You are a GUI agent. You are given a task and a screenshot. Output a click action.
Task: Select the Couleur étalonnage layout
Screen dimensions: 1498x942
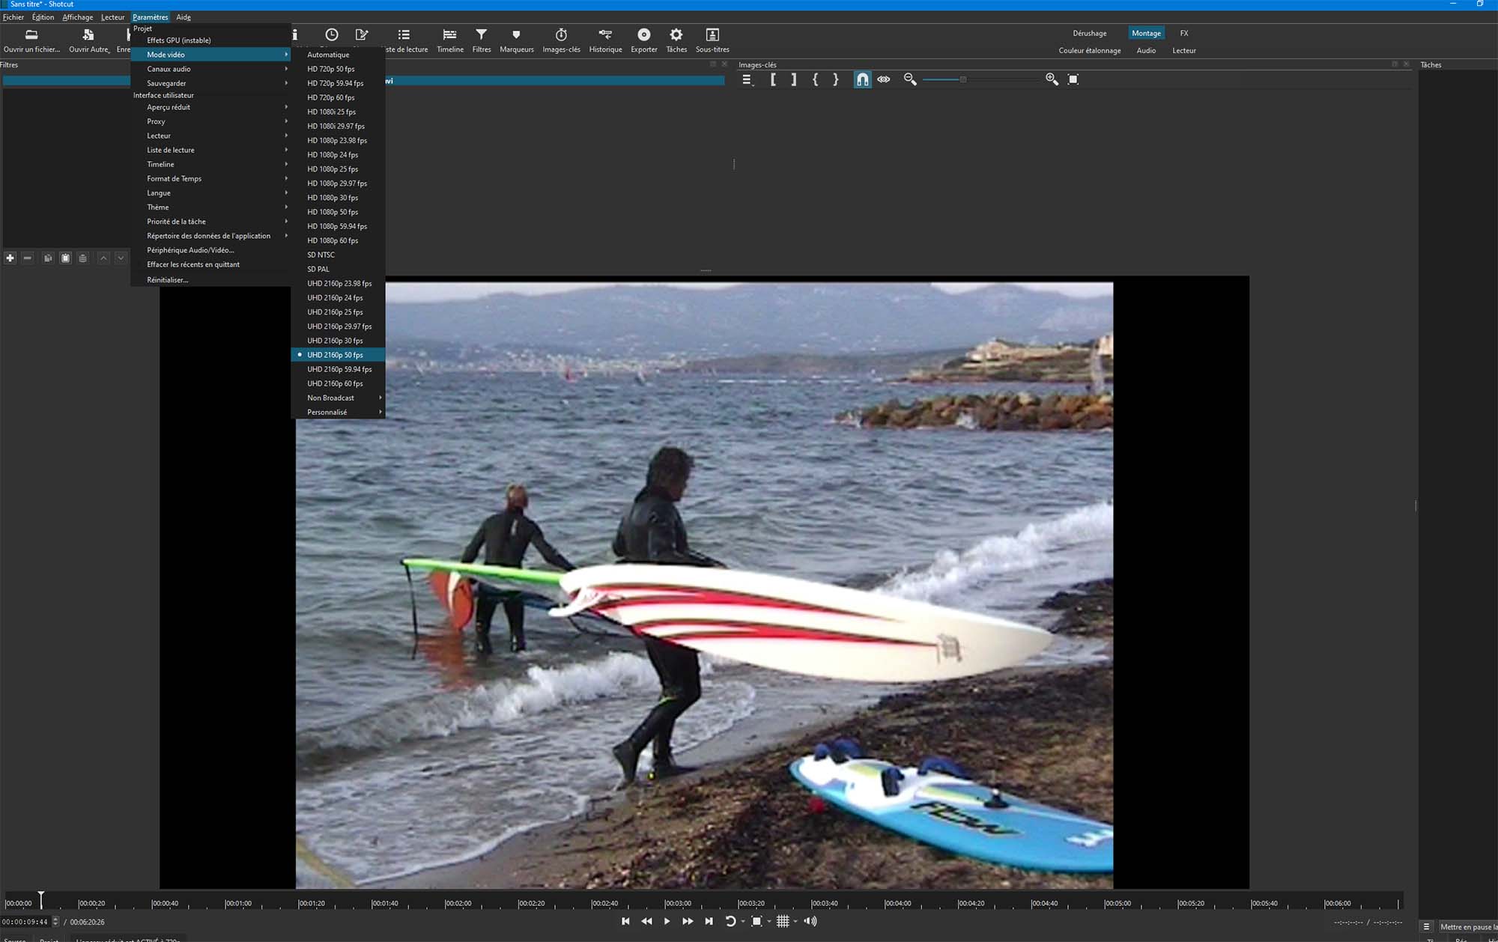coord(1089,51)
